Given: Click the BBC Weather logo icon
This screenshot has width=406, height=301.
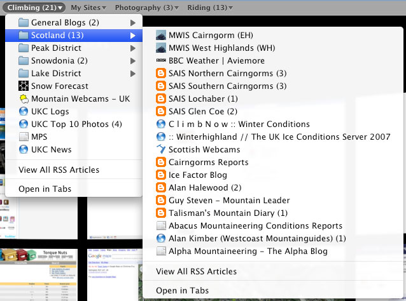Looking at the screenshot, I should click(161, 60).
